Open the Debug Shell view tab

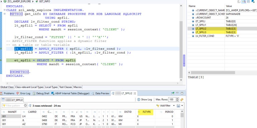click(x=41, y=93)
